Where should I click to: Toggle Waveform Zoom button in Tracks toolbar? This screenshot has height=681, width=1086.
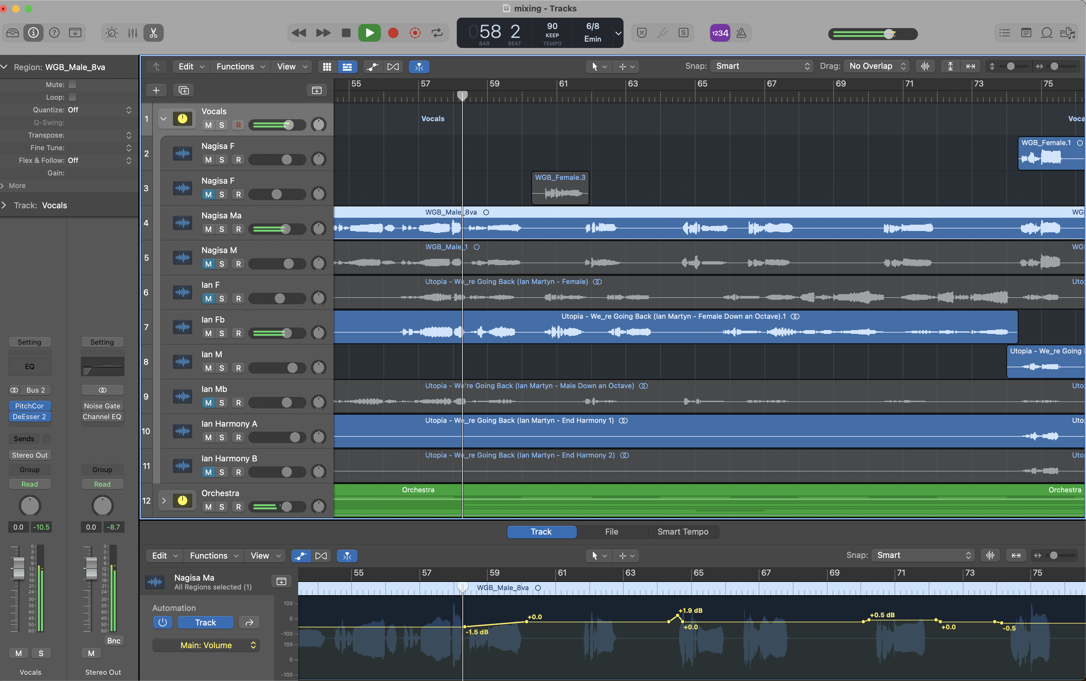[925, 66]
